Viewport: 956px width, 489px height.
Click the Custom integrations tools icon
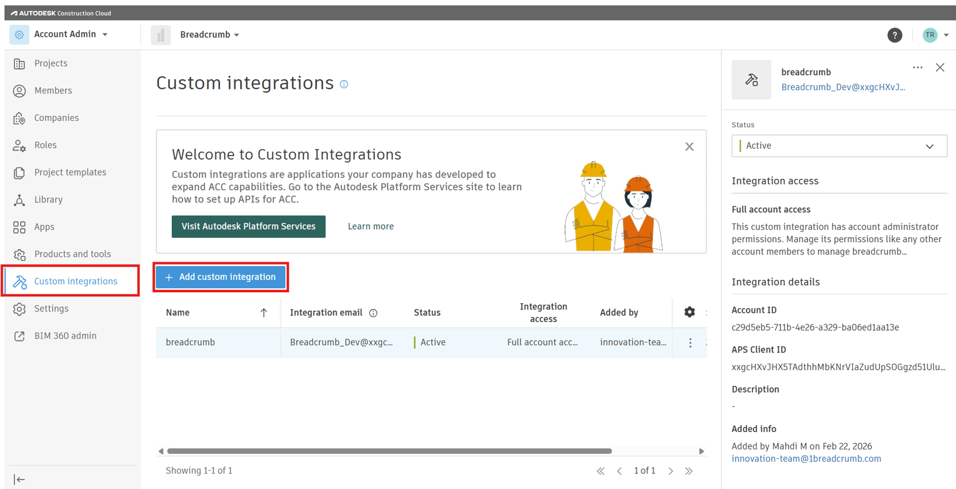(x=19, y=281)
